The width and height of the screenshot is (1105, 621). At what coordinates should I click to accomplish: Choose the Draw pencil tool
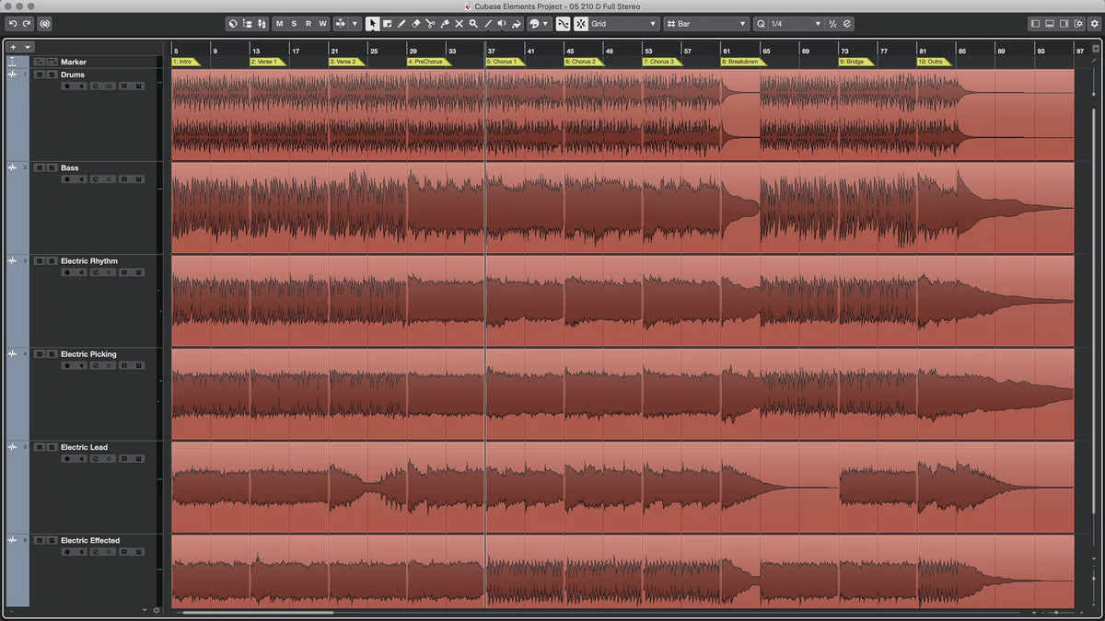pyautogui.click(x=401, y=24)
